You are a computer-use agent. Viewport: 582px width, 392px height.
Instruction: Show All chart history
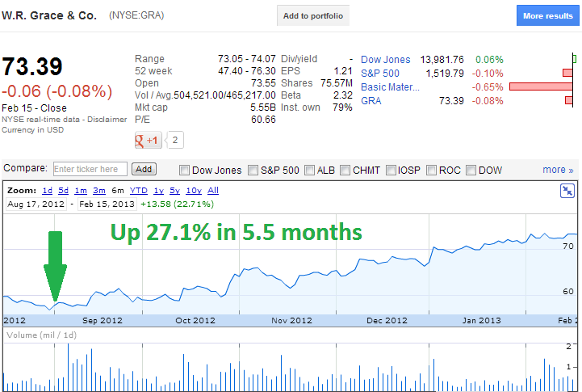[213, 191]
